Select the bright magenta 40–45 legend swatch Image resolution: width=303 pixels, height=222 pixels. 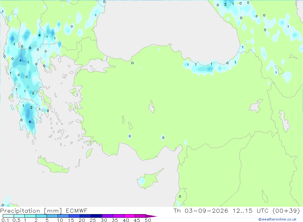(x=129, y=216)
